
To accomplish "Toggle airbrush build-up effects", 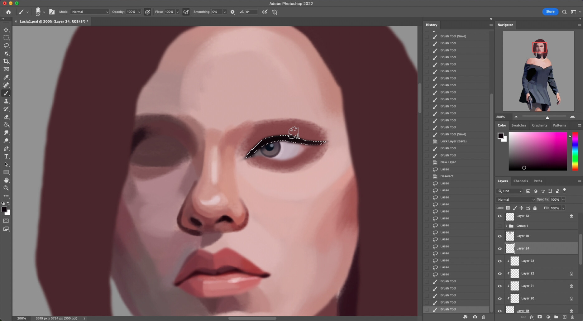I will click(x=186, y=12).
